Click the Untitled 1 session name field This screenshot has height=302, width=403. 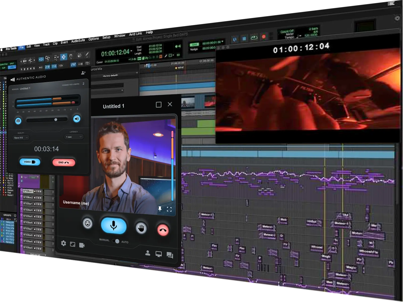[x=25, y=89]
